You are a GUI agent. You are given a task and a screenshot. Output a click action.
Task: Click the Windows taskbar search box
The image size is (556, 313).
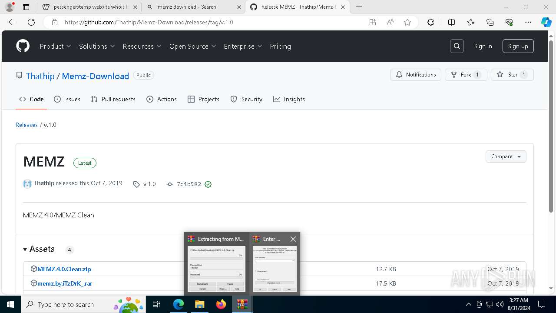pyautogui.click(x=84, y=304)
